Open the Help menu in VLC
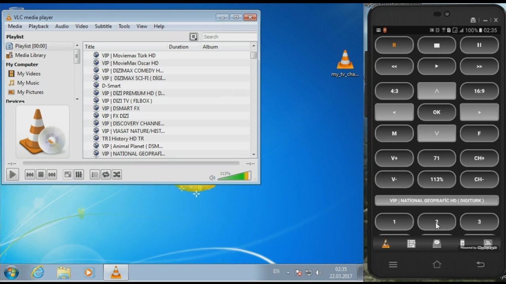506x284 pixels. click(x=159, y=26)
